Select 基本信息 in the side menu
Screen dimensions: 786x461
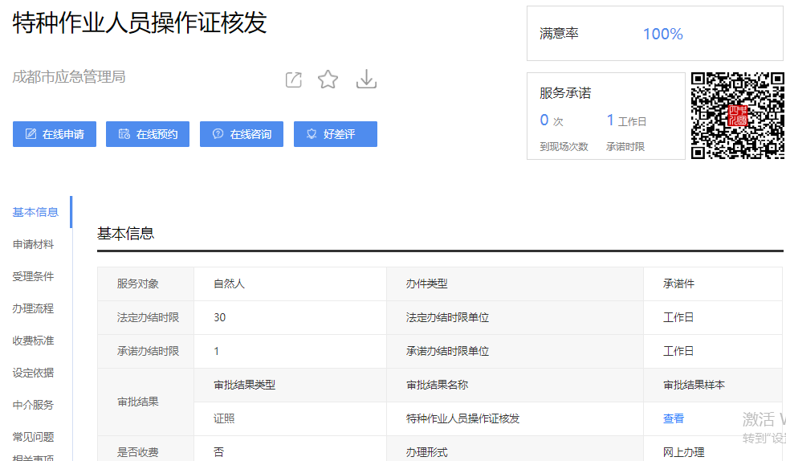point(35,212)
